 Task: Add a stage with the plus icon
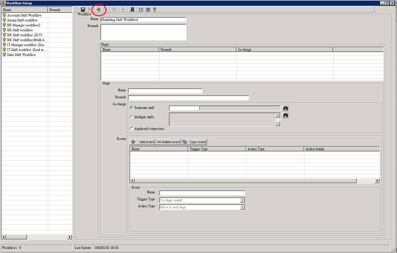point(99,10)
